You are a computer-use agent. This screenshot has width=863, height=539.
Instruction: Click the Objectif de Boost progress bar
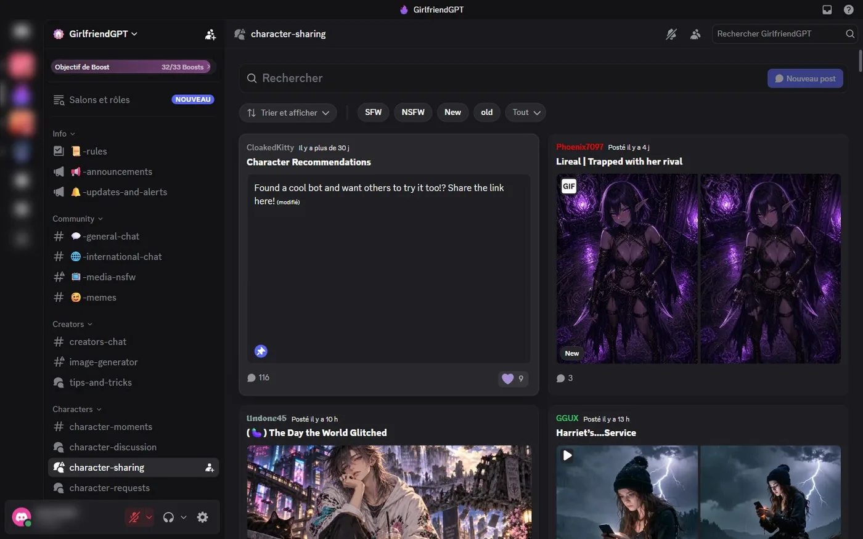pyautogui.click(x=133, y=67)
